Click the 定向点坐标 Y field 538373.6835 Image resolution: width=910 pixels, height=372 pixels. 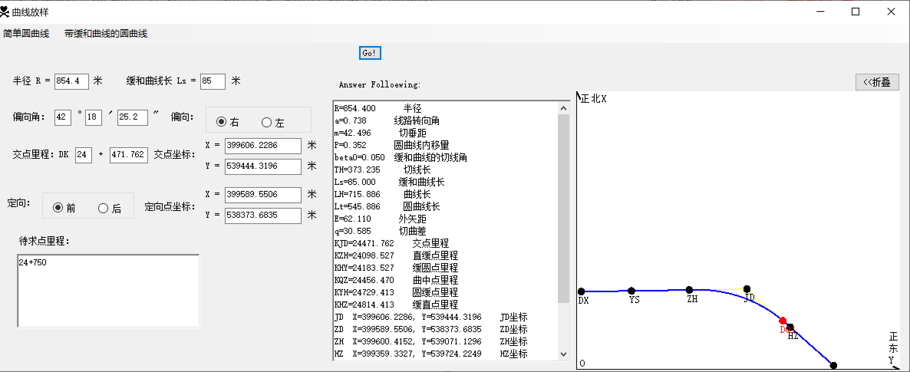click(x=263, y=216)
